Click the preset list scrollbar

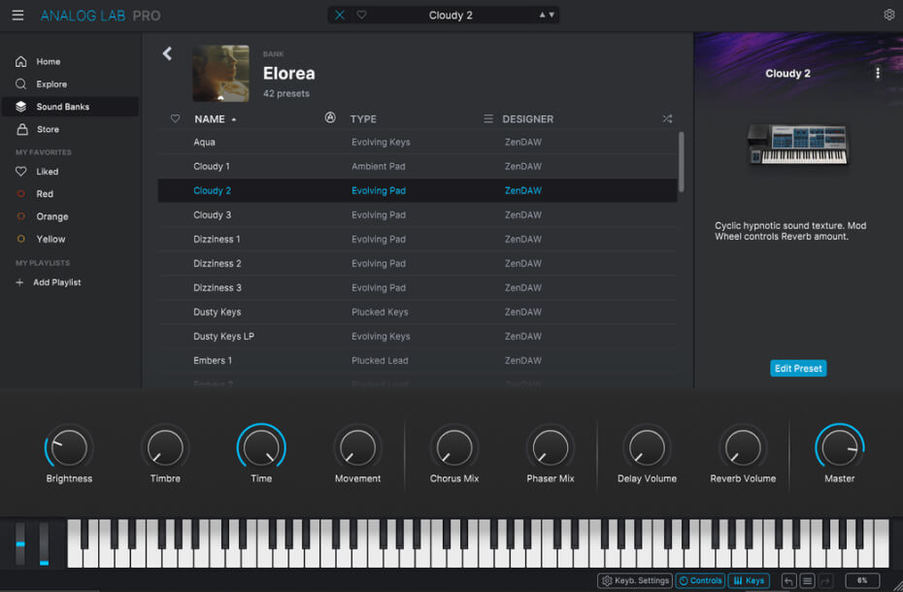[x=682, y=162]
